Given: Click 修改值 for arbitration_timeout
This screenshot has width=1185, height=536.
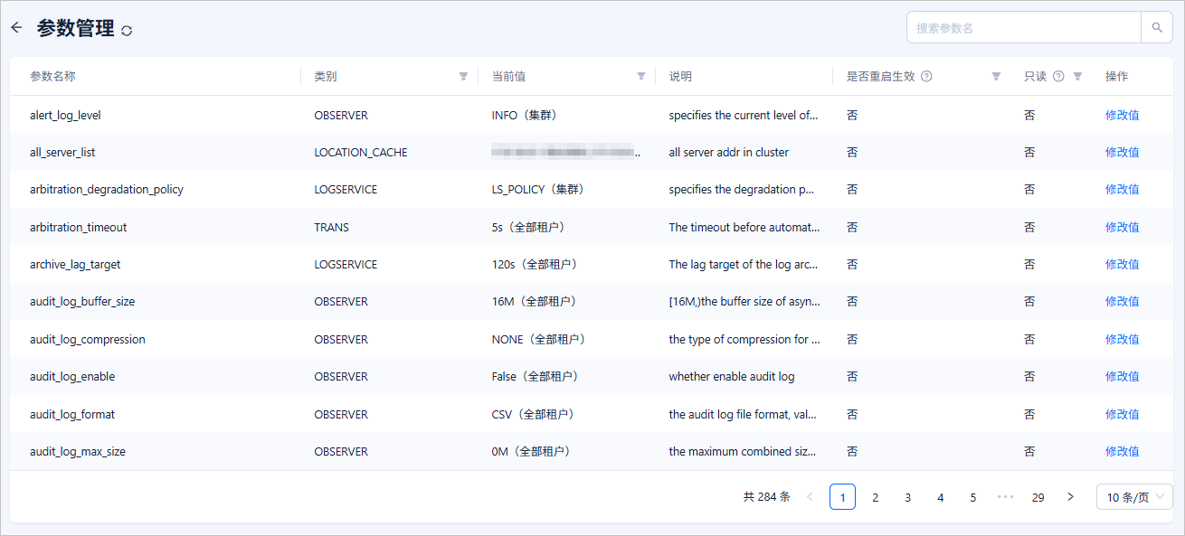Looking at the screenshot, I should [1122, 227].
